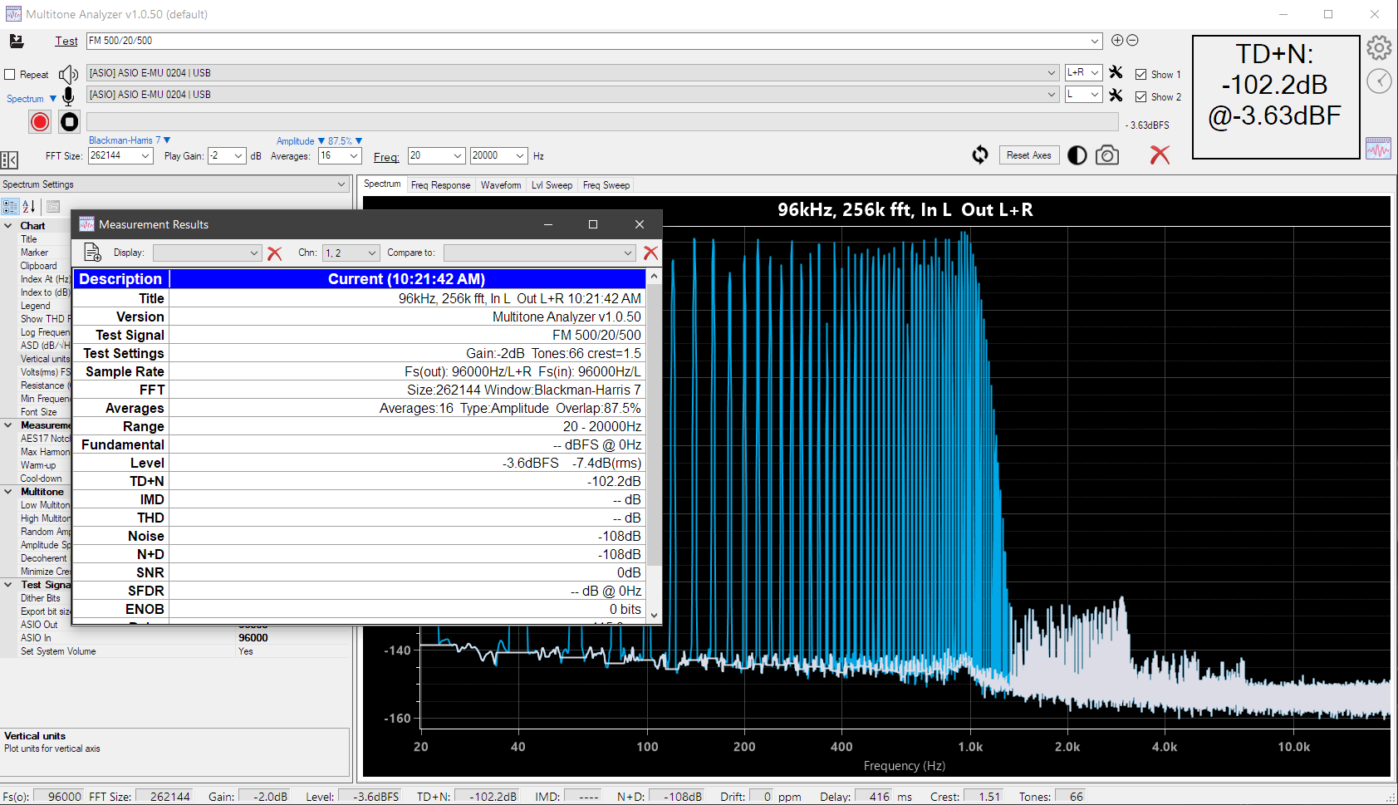1398x805 pixels.
Task: Click the large red X clear icon beside the camera
Action: [x=1160, y=155]
